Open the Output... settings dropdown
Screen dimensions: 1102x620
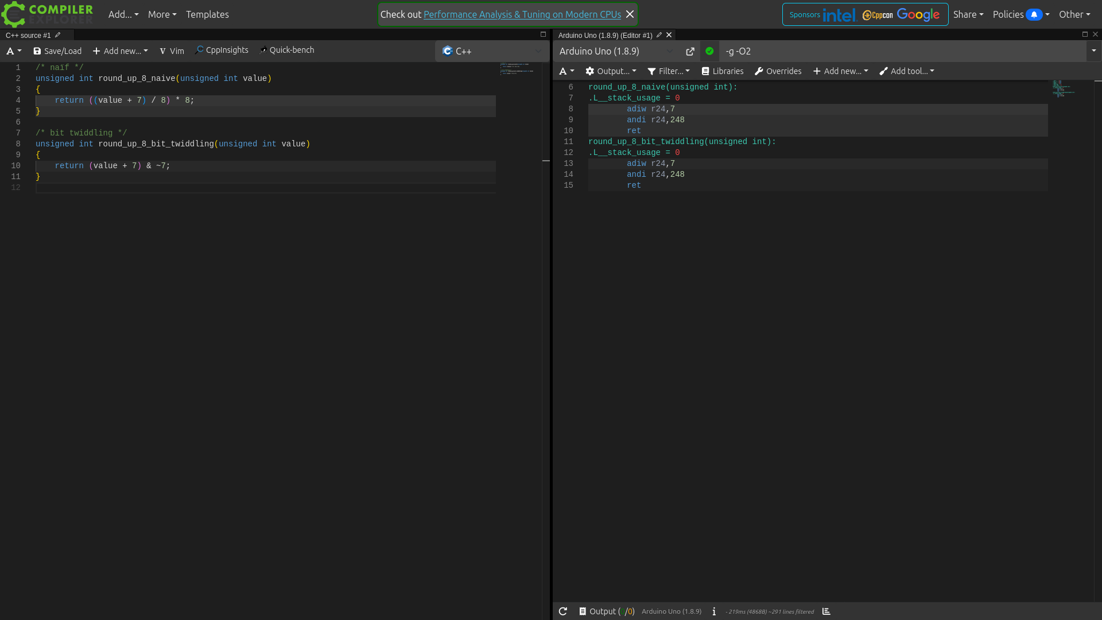[611, 71]
